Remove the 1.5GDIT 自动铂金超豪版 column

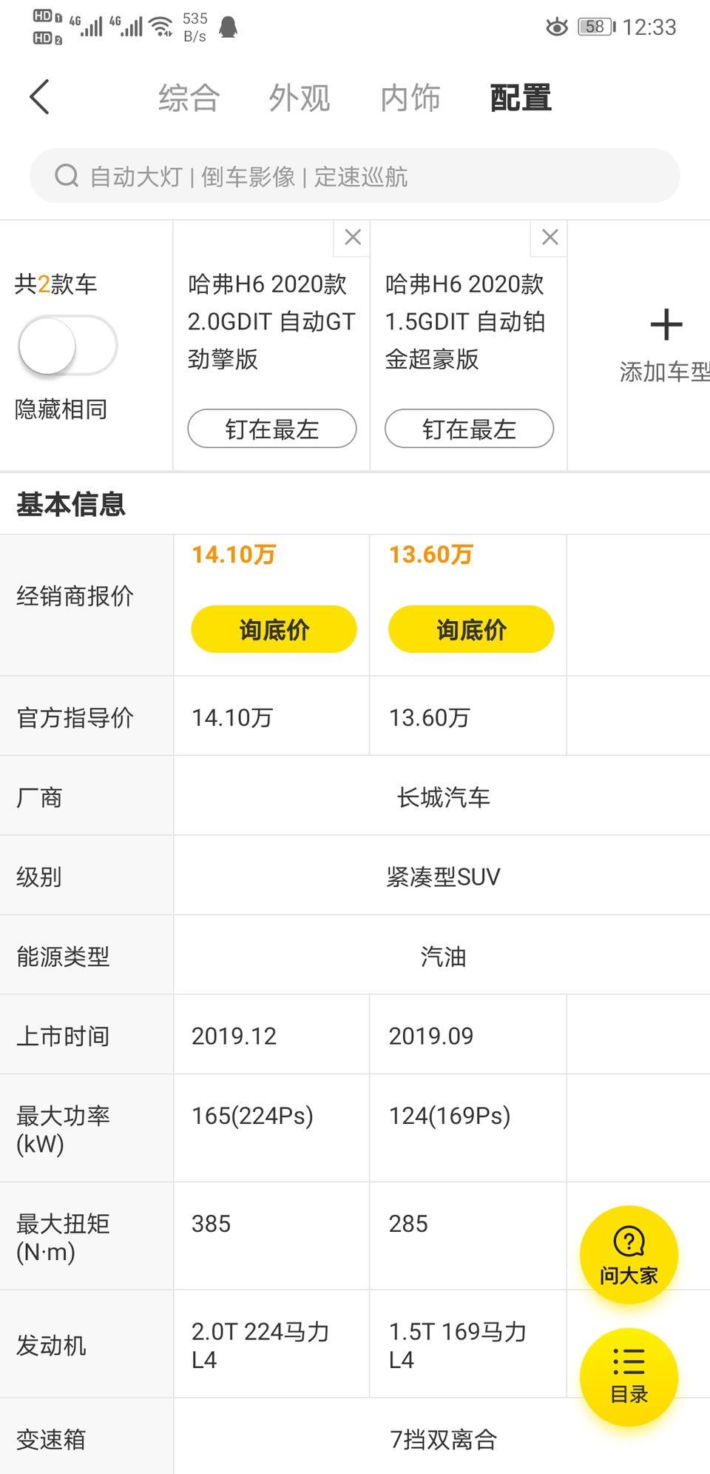[x=550, y=238]
